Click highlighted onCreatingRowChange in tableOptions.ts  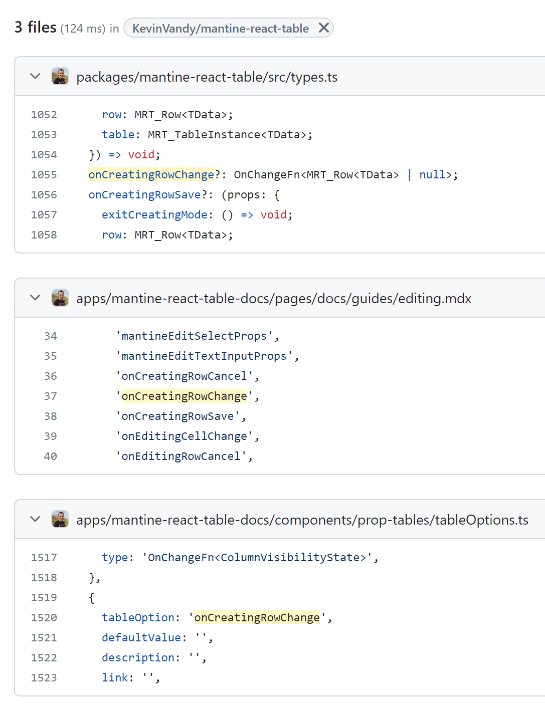tap(257, 617)
